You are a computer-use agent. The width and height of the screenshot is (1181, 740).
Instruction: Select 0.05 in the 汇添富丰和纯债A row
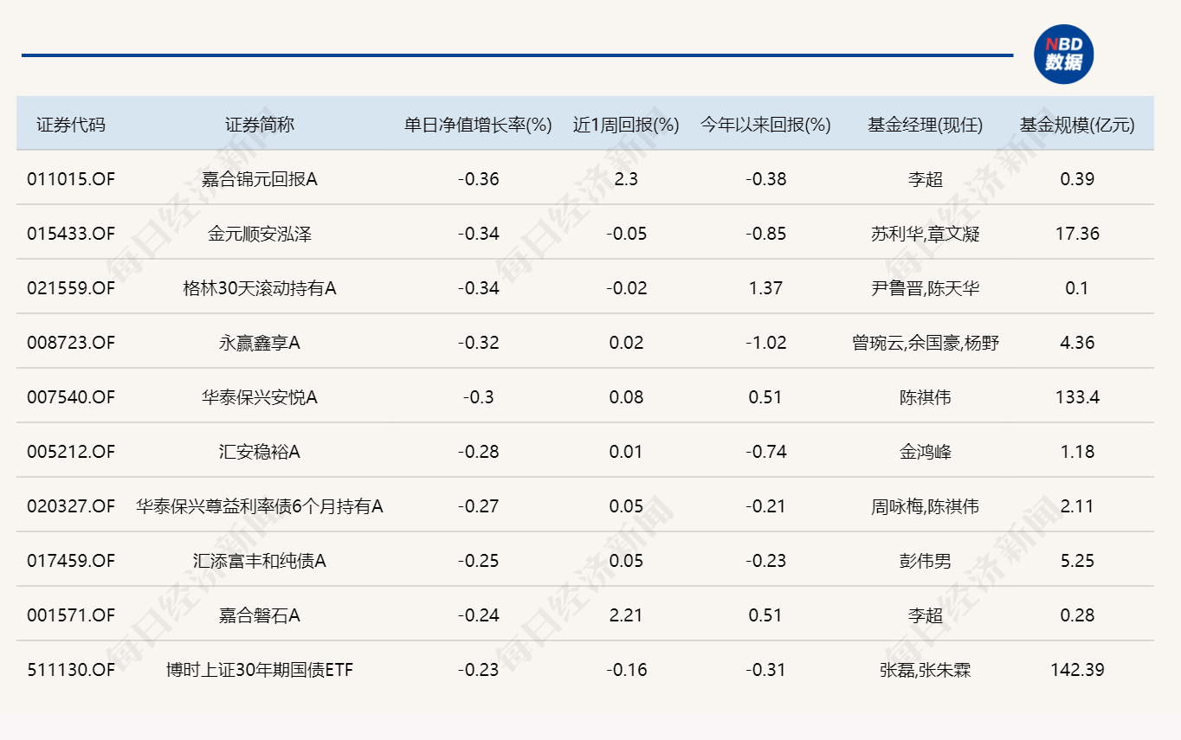pos(626,561)
